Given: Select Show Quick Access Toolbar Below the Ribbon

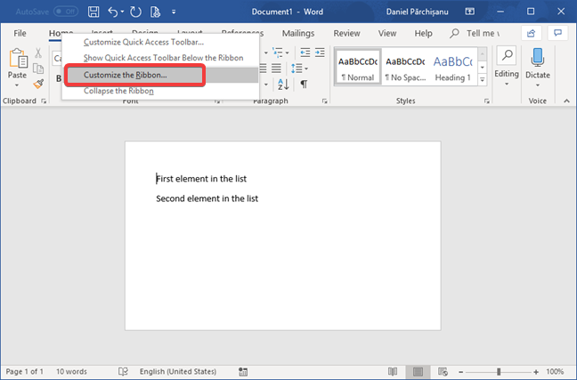Looking at the screenshot, I should pos(163,58).
